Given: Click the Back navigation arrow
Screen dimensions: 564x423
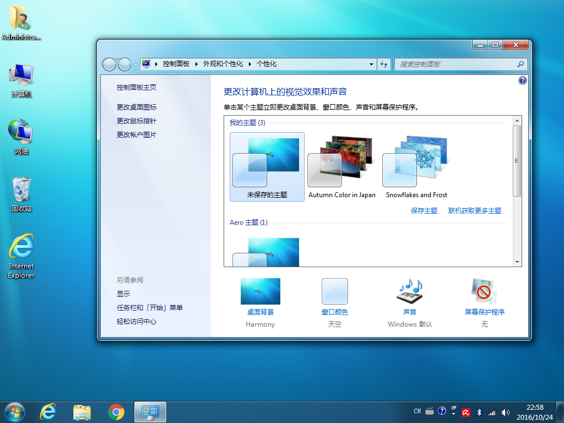Looking at the screenshot, I should pos(110,64).
